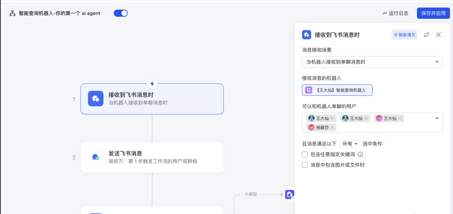Image resolution: width=453 pixels, height=214 pixels.
Task: Click the 大模型 node icon on the canvas
Action: click(x=289, y=194)
